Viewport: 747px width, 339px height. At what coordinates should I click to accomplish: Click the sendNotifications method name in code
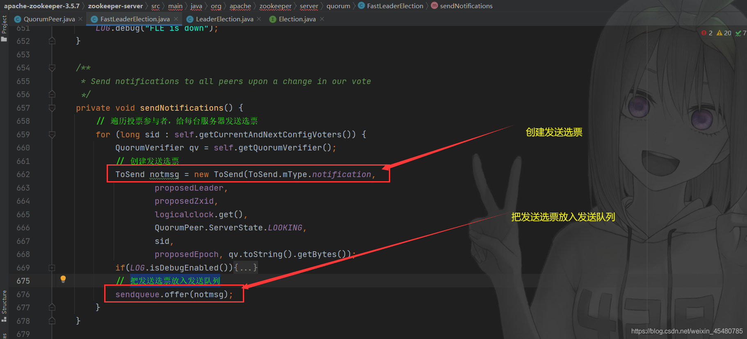[182, 108]
